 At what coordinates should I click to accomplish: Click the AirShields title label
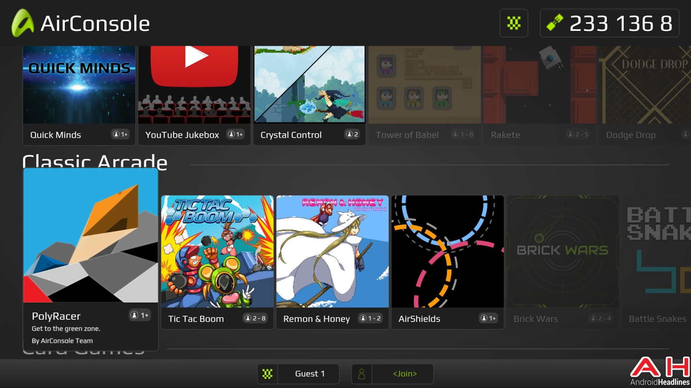[x=419, y=319]
